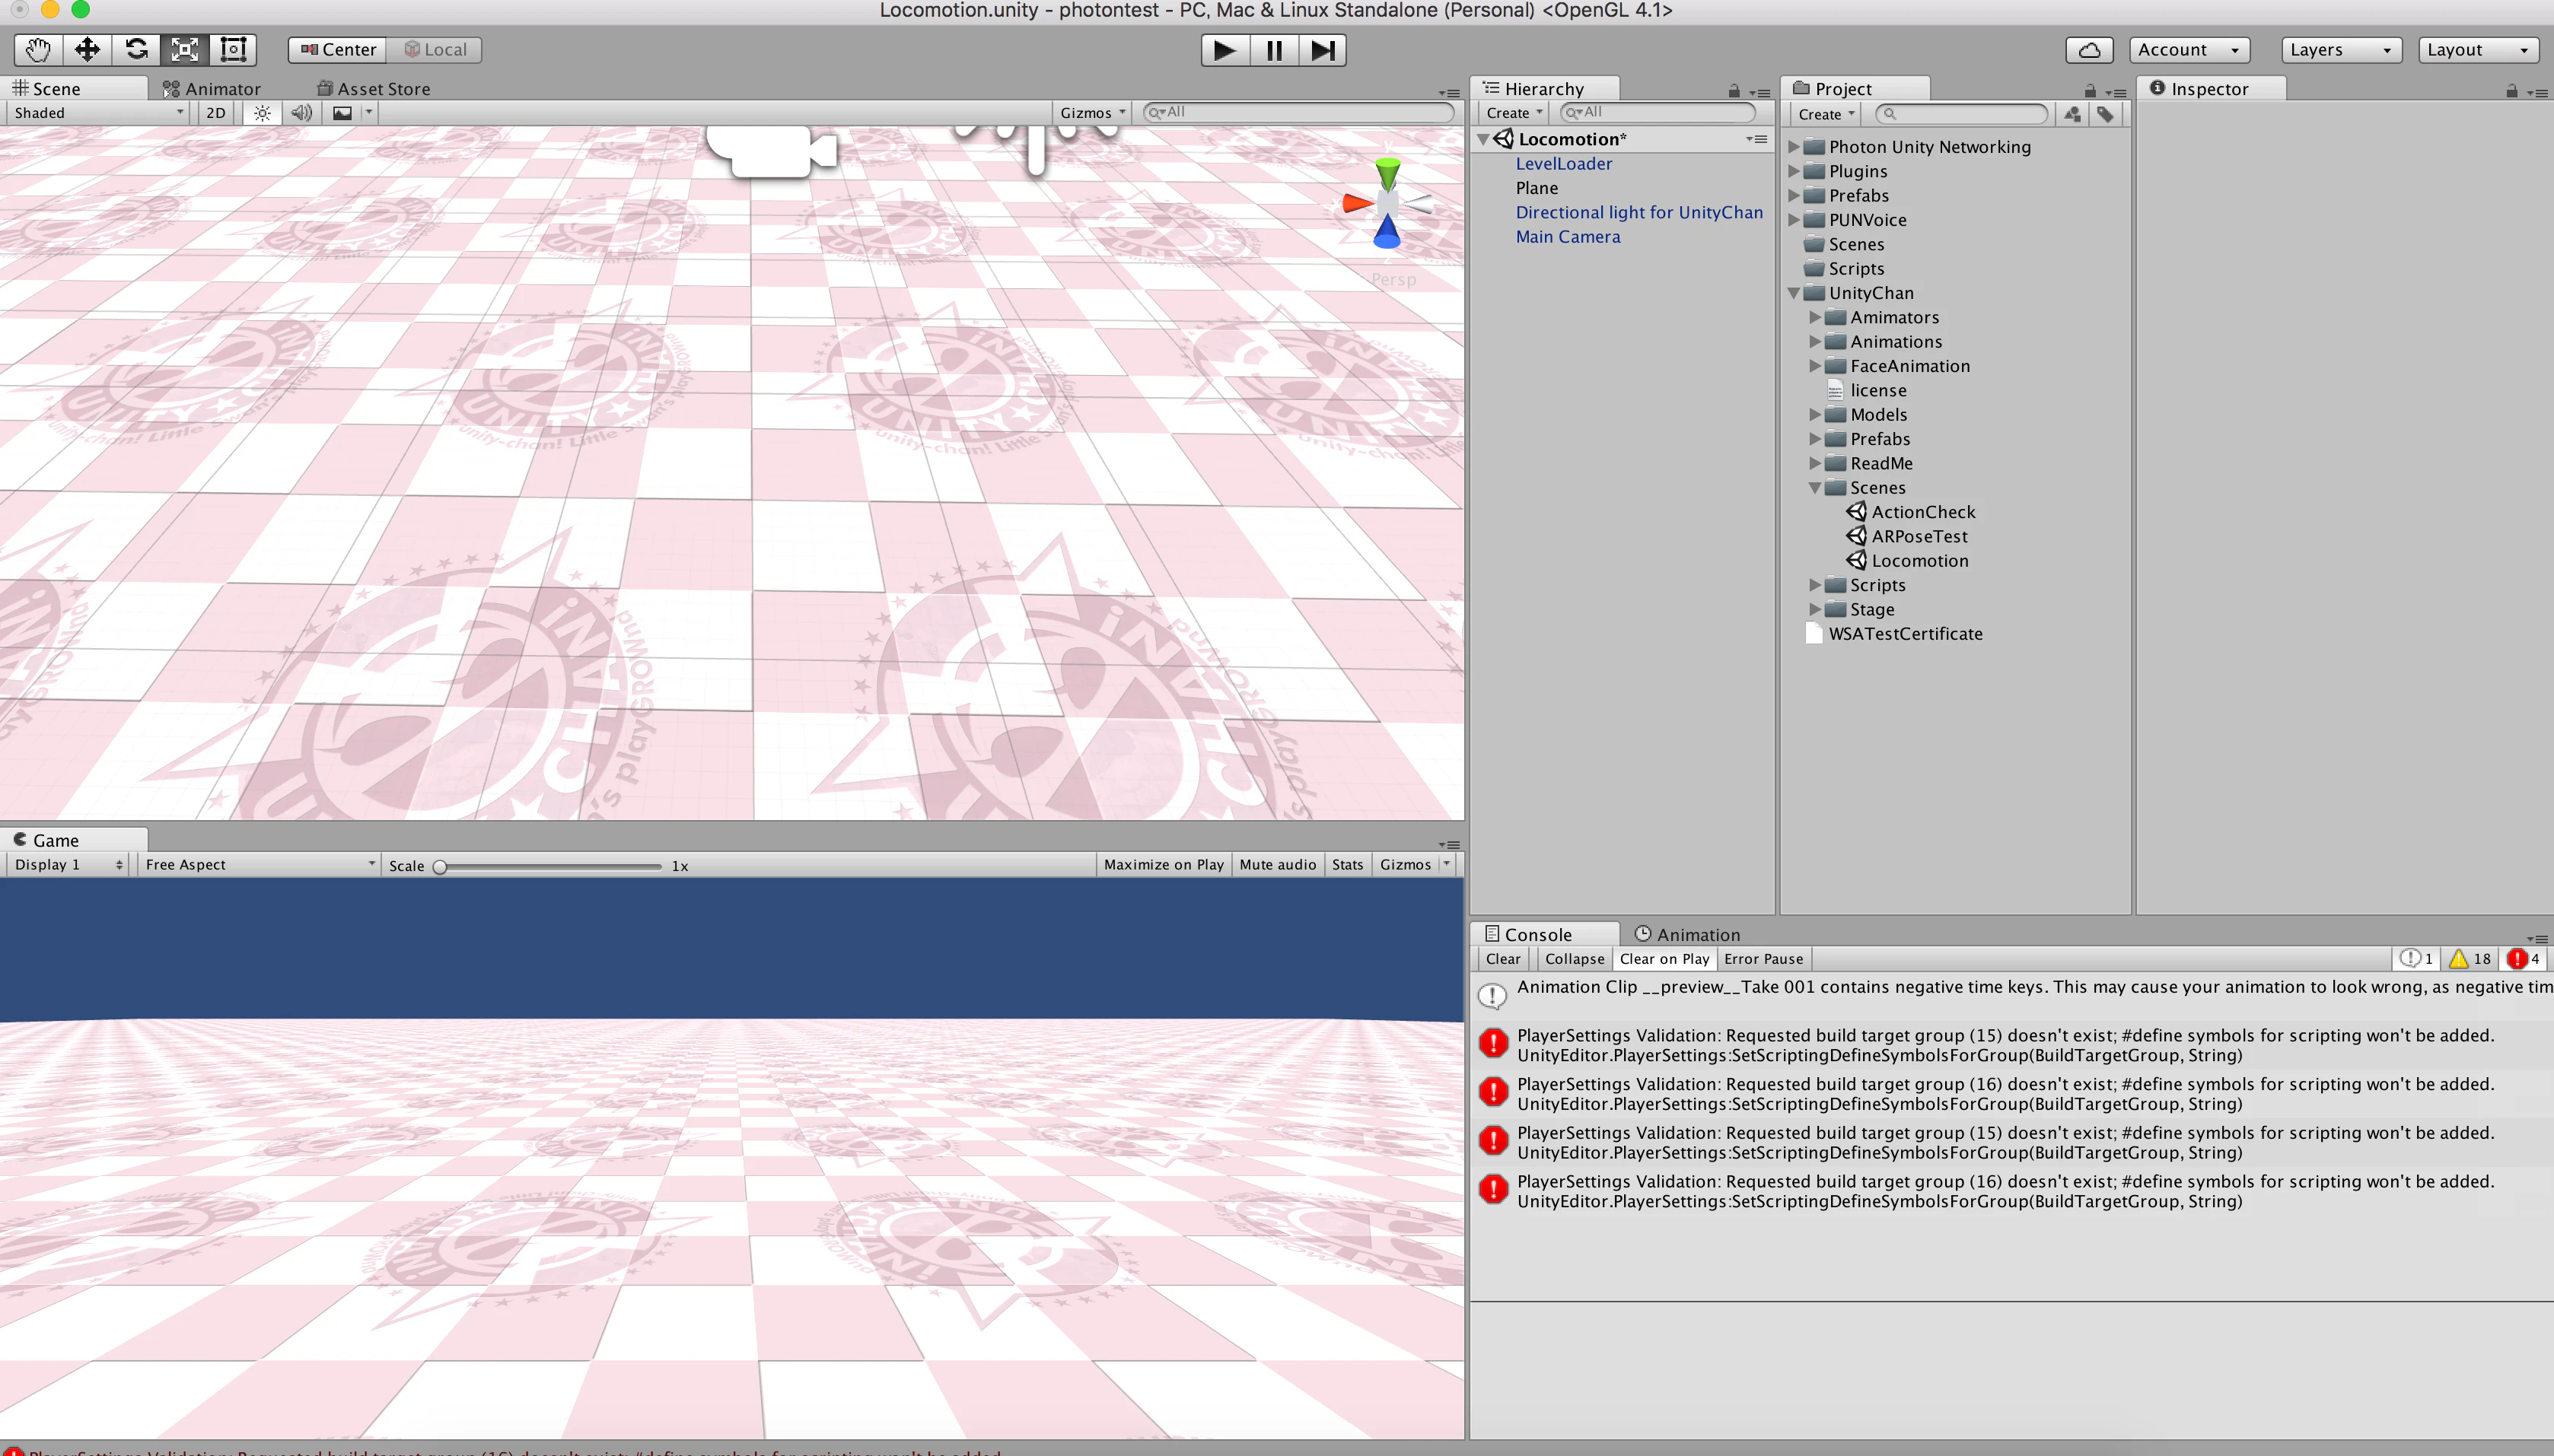The width and height of the screenshot is (2554, 1456).
Task: Step forward one frame
Action: (1323, 50)
